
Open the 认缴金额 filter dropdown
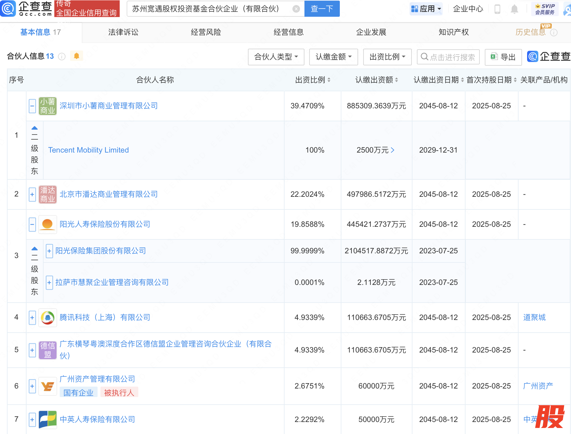333,57
